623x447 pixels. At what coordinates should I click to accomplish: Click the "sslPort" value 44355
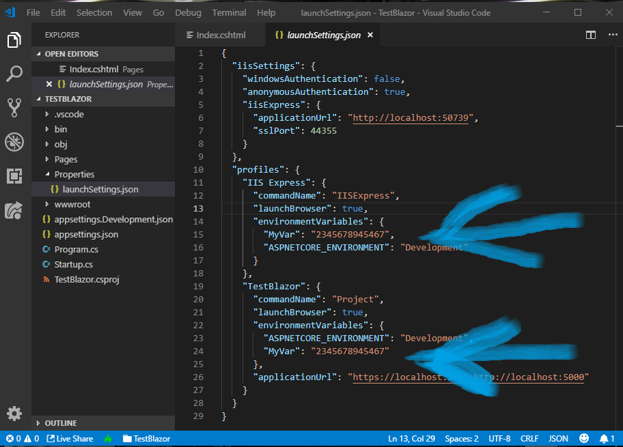(323, 130)
